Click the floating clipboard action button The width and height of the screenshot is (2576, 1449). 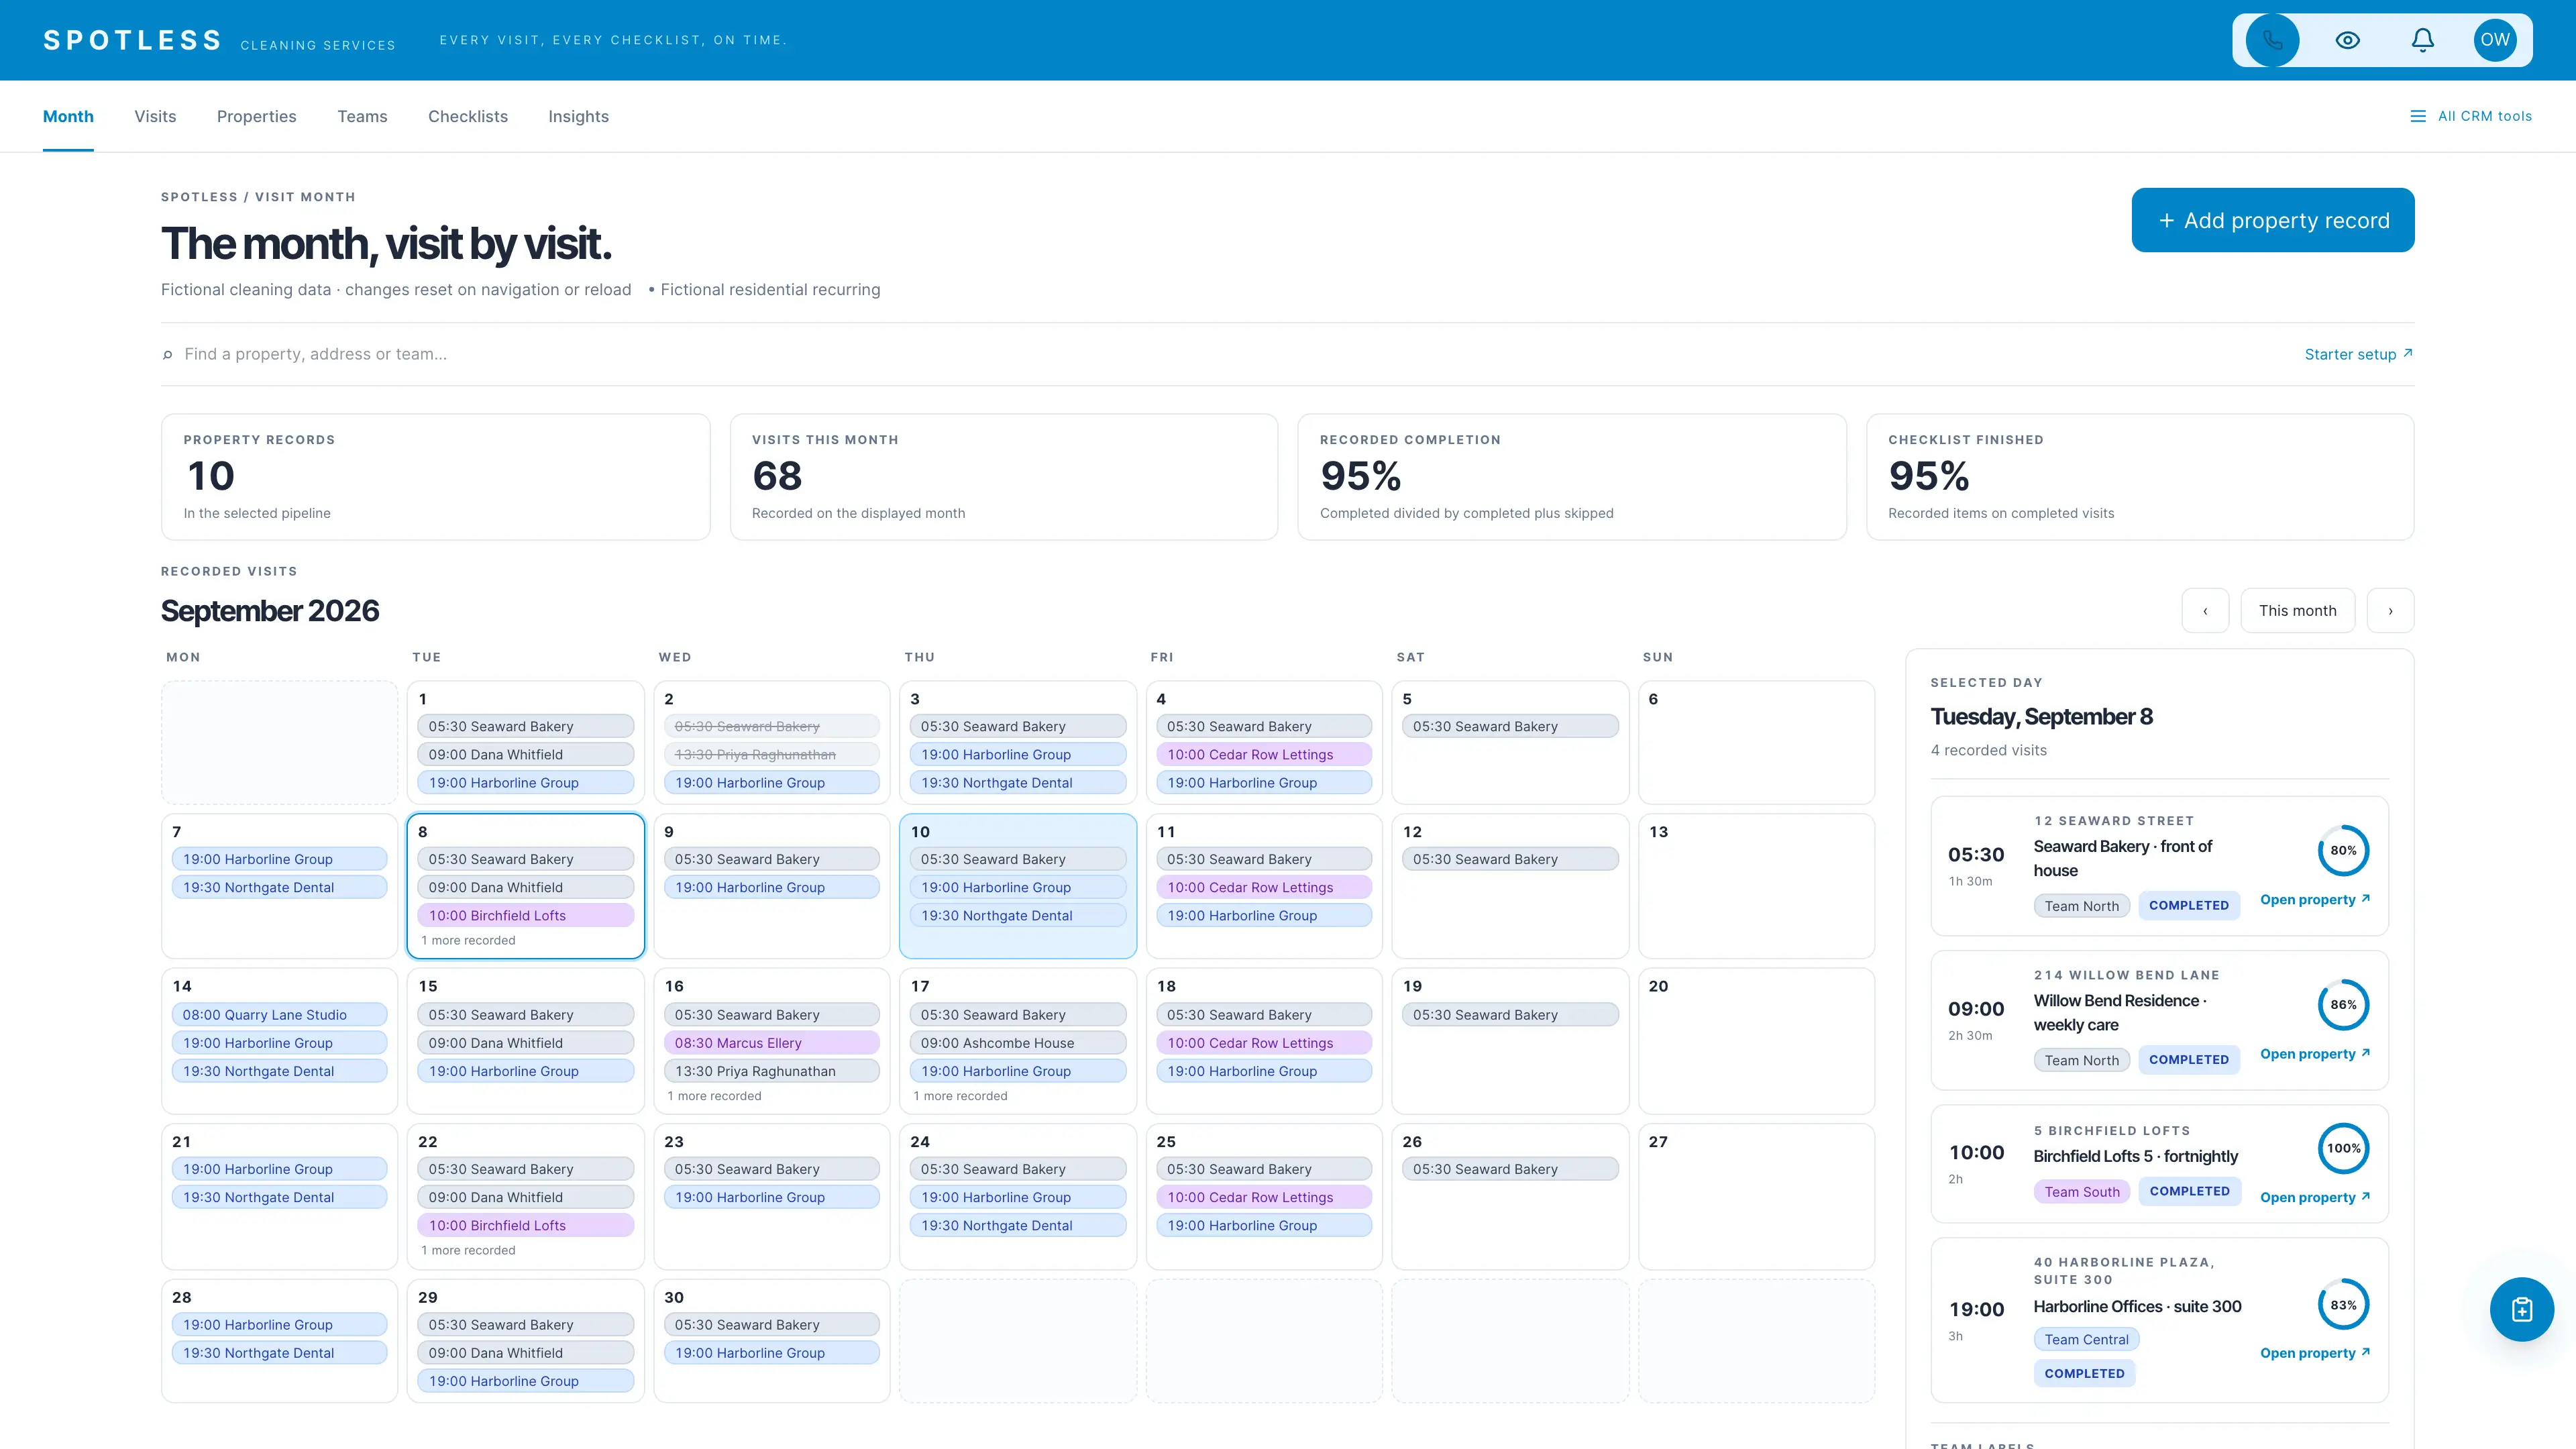[x=2521, y=1309]
